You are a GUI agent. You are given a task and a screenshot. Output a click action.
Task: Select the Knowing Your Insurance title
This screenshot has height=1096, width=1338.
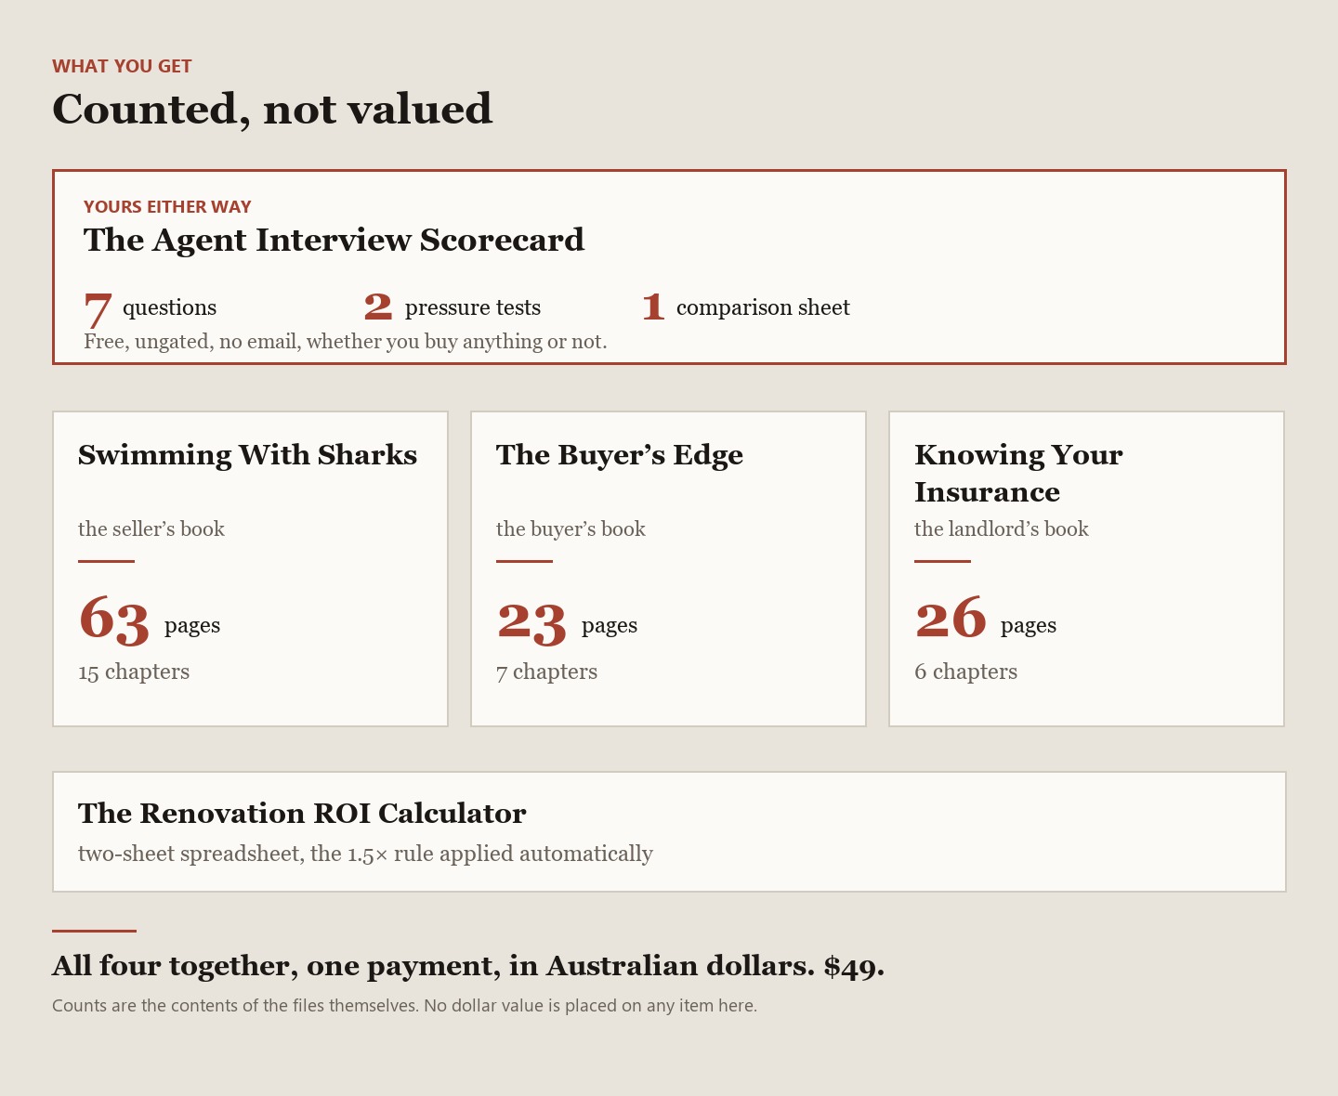coord(1018,474)
